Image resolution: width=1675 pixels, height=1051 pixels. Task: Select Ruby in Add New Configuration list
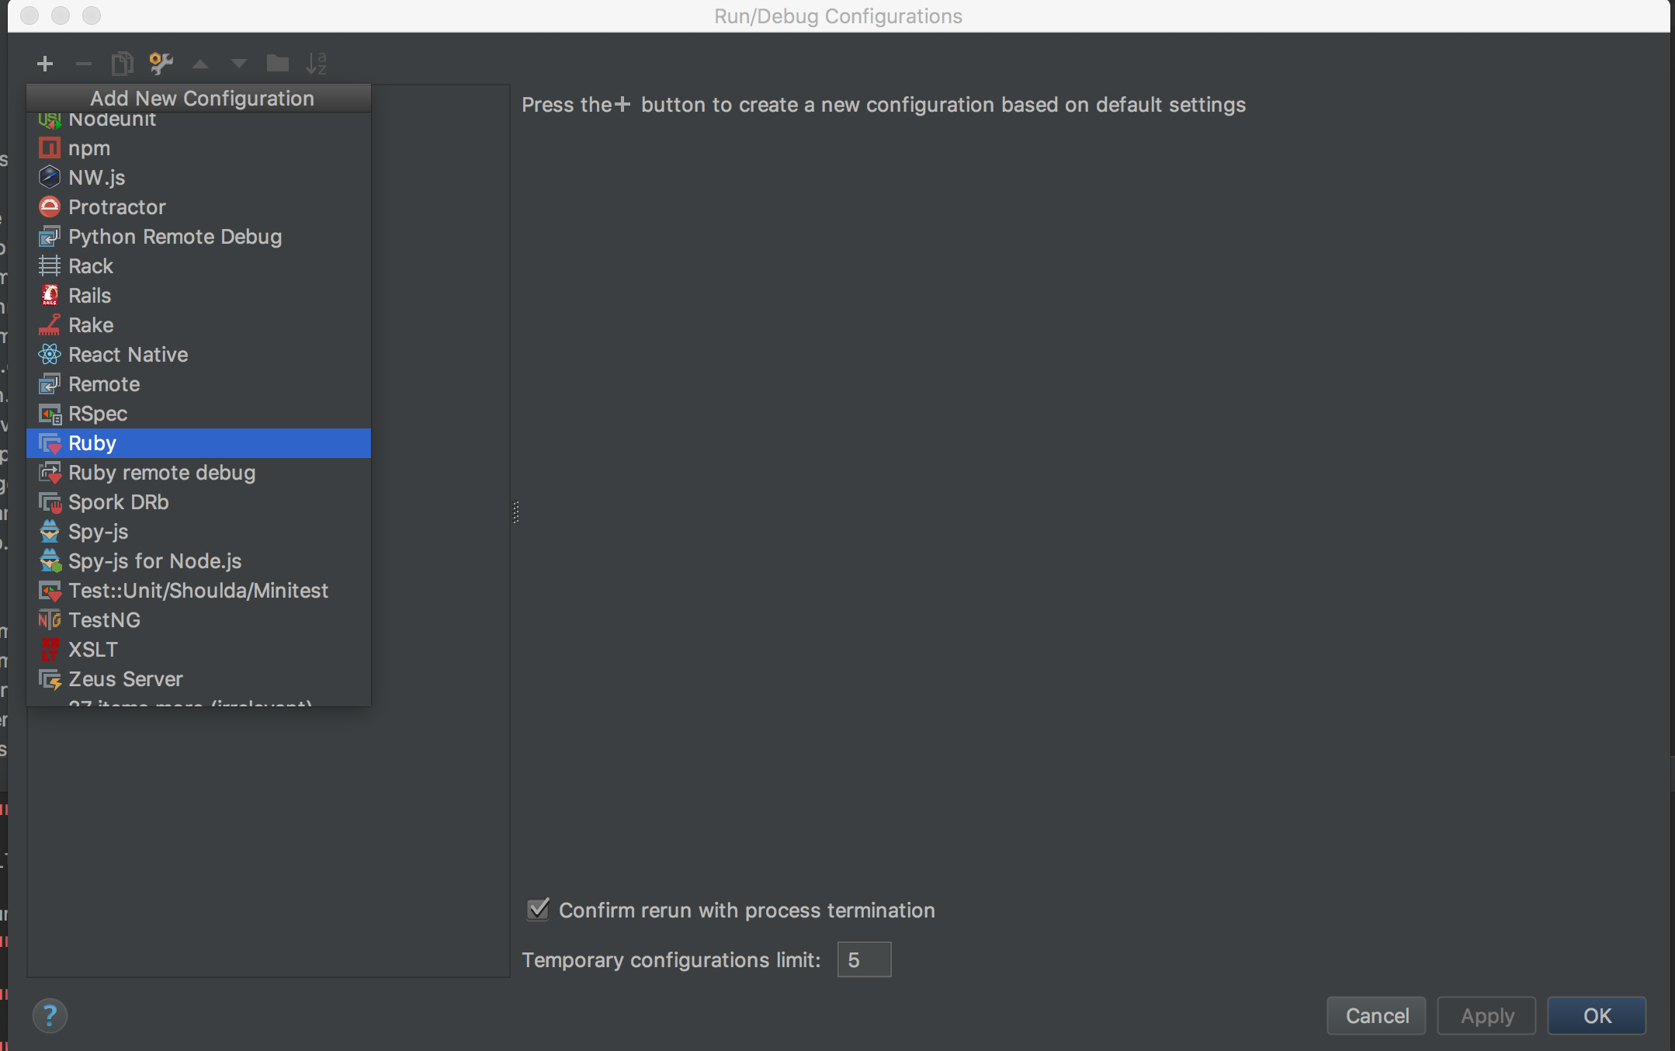pos(199,442)
